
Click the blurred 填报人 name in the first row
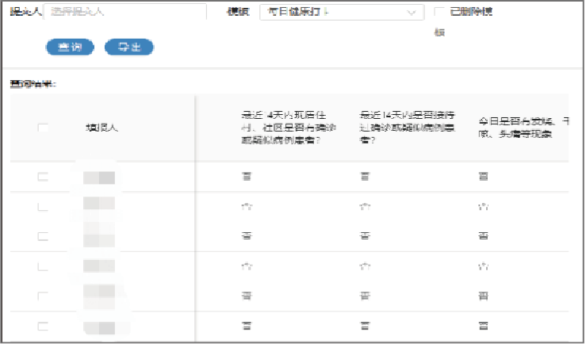click(99, 178)
